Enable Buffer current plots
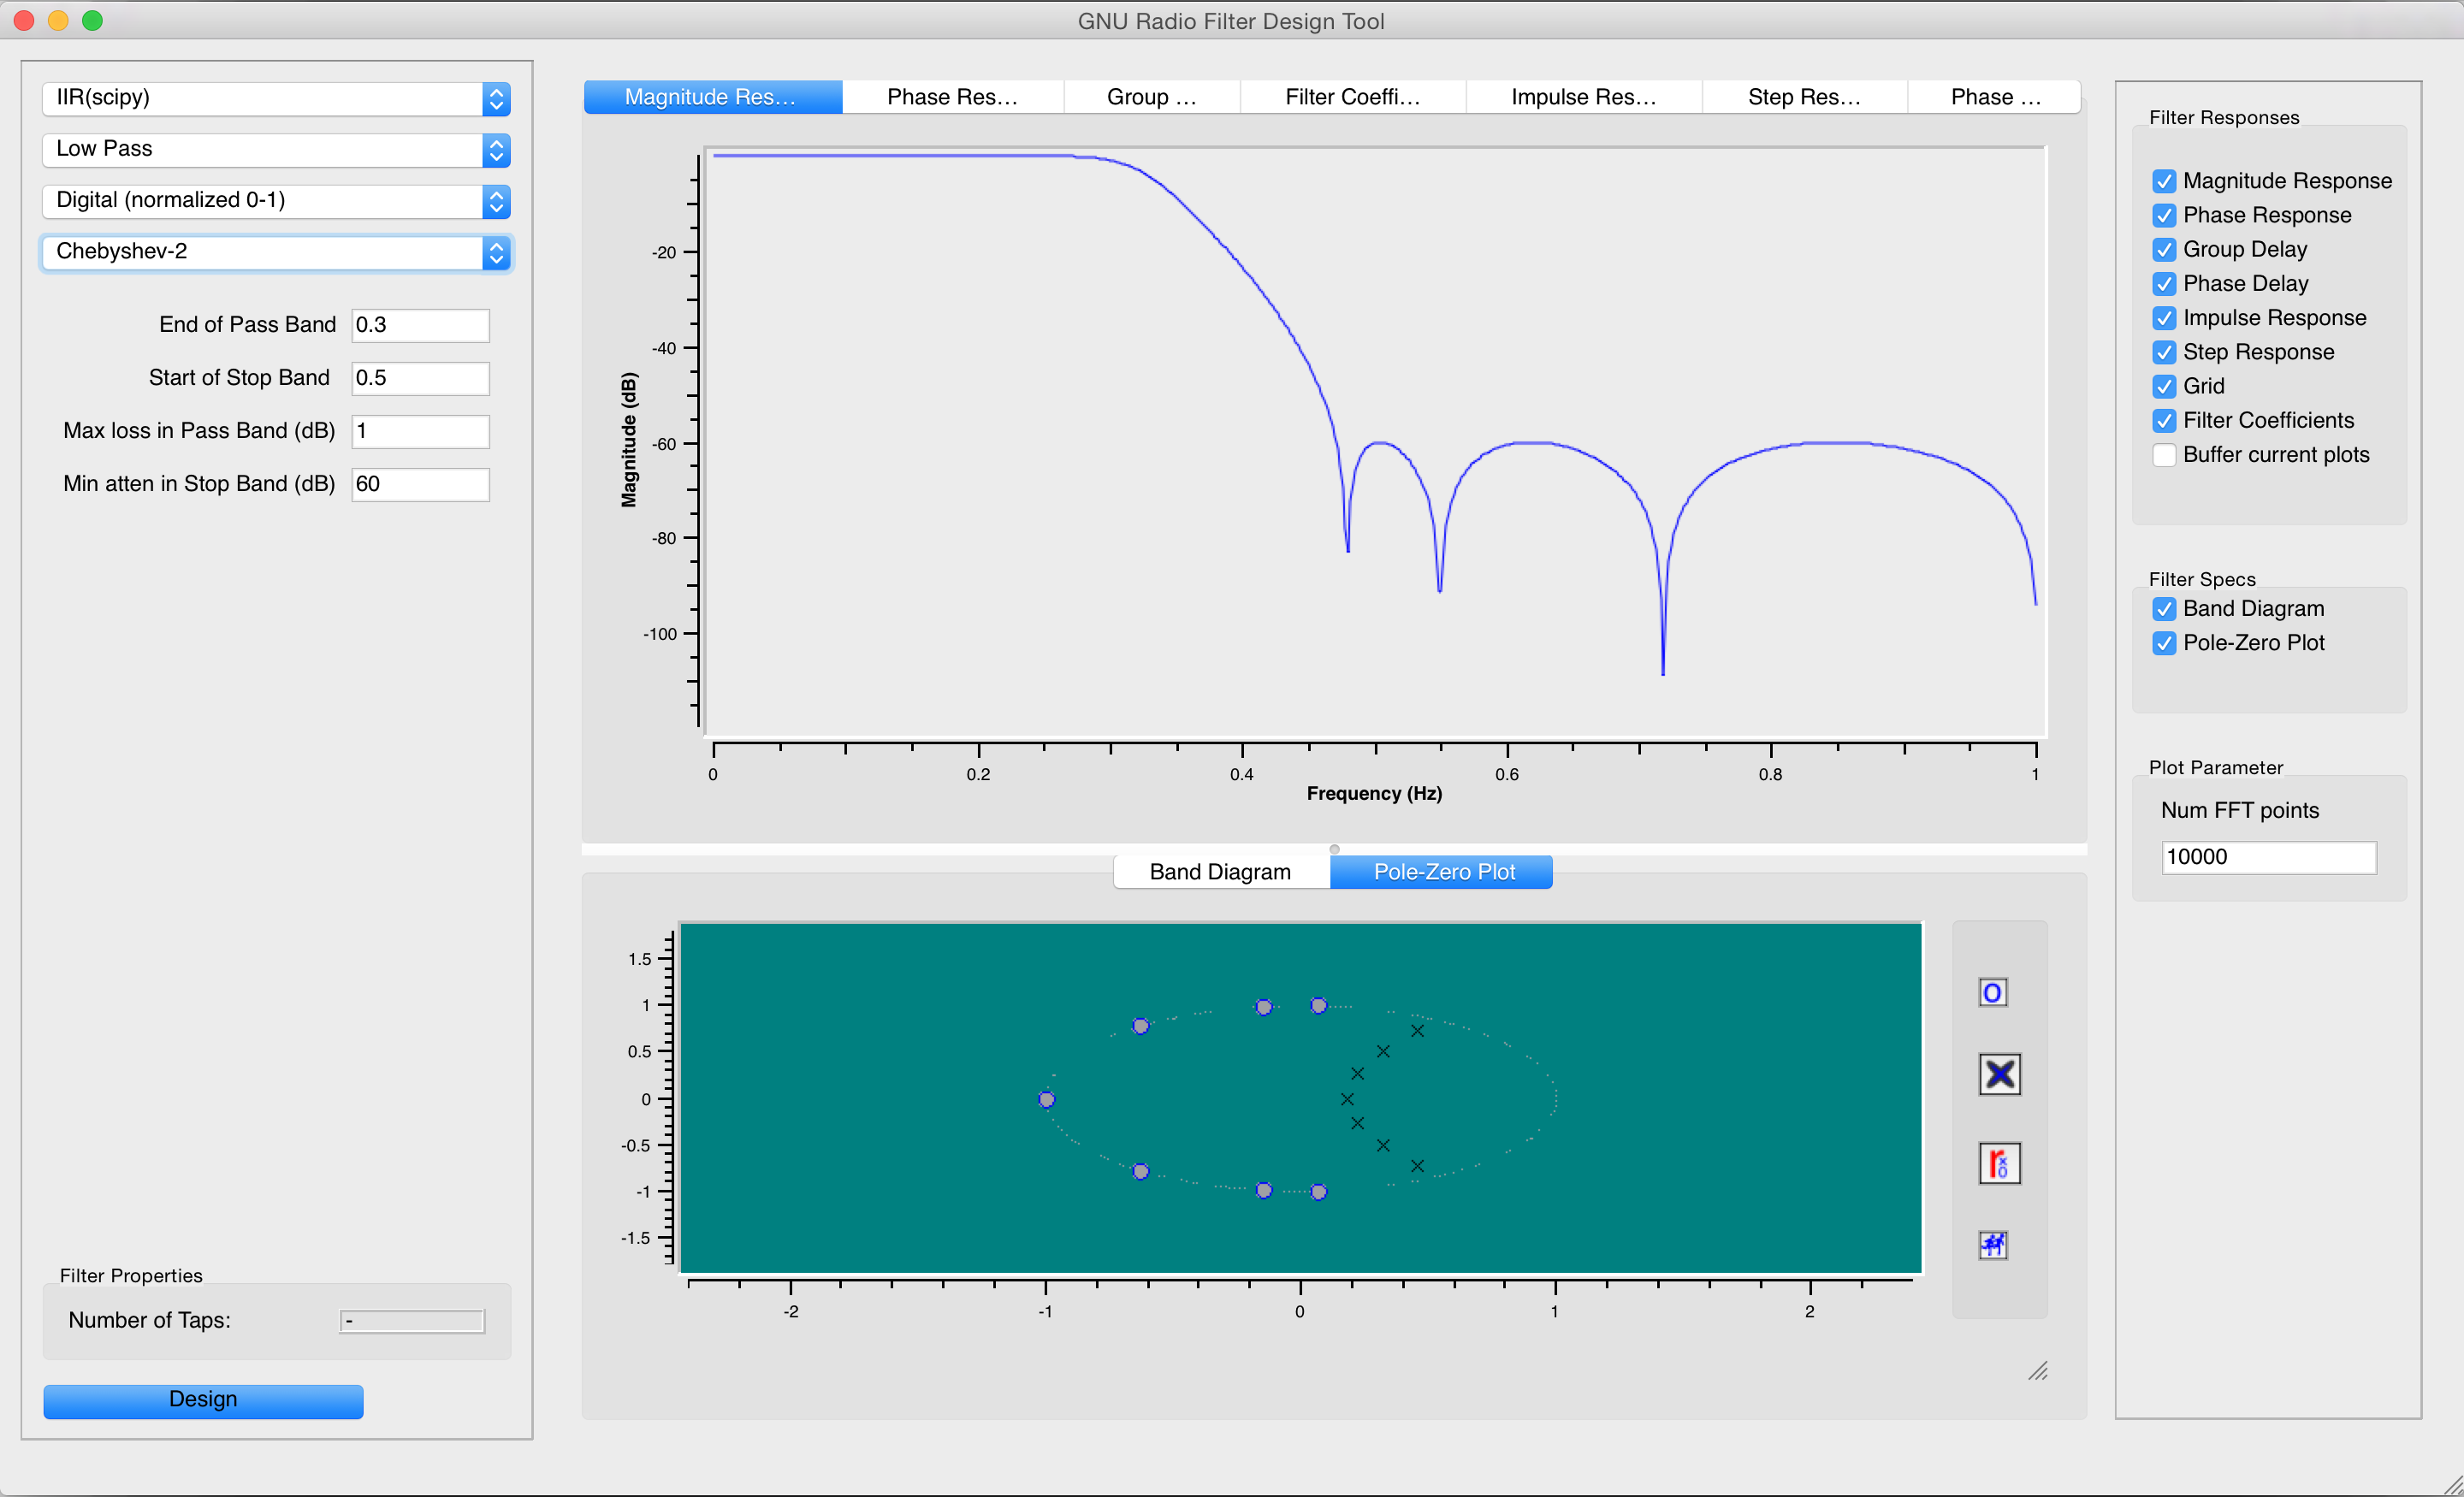2464x1497 pixels. tap(2164, 455)
